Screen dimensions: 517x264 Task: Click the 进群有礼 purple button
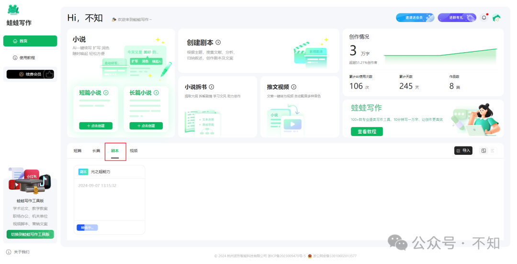(457, 18)
